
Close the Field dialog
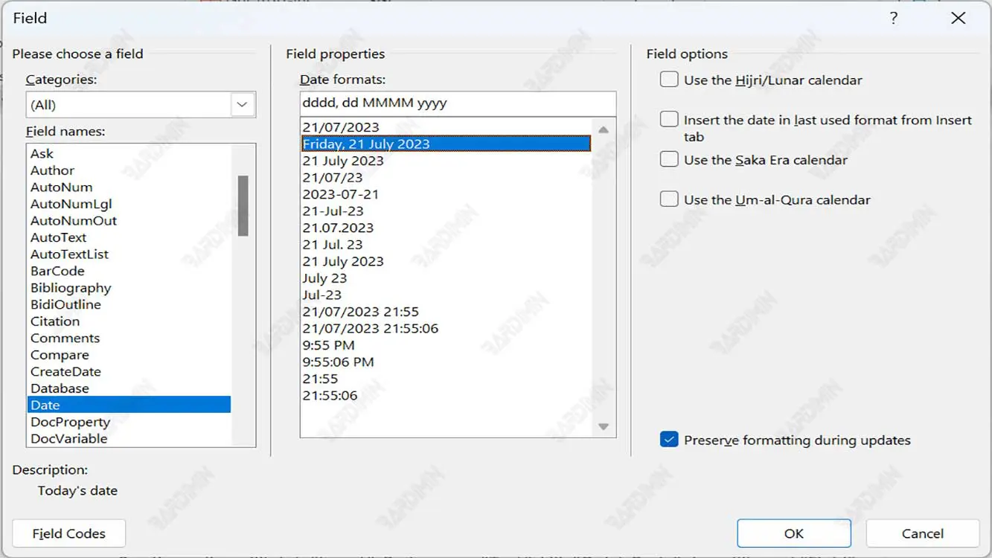[x=959, y=19]
